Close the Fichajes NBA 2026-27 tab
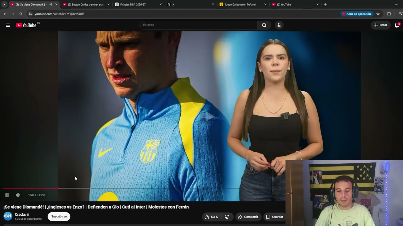The image size is (403, 226). click(161, 4)
